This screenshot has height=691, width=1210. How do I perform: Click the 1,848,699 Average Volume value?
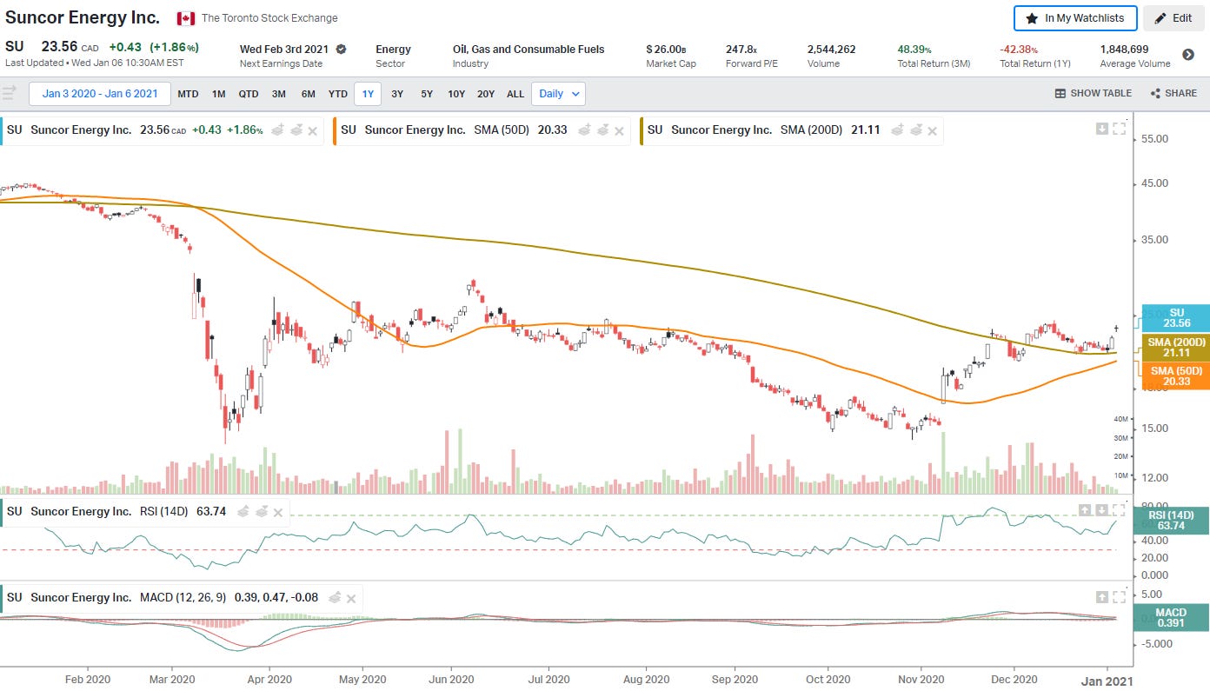click(x=1124, y=50)
